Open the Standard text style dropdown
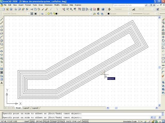Screen dimensions: 165x123 (x=129, y=9)
